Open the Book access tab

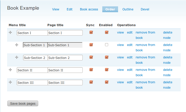pos(89,9)
